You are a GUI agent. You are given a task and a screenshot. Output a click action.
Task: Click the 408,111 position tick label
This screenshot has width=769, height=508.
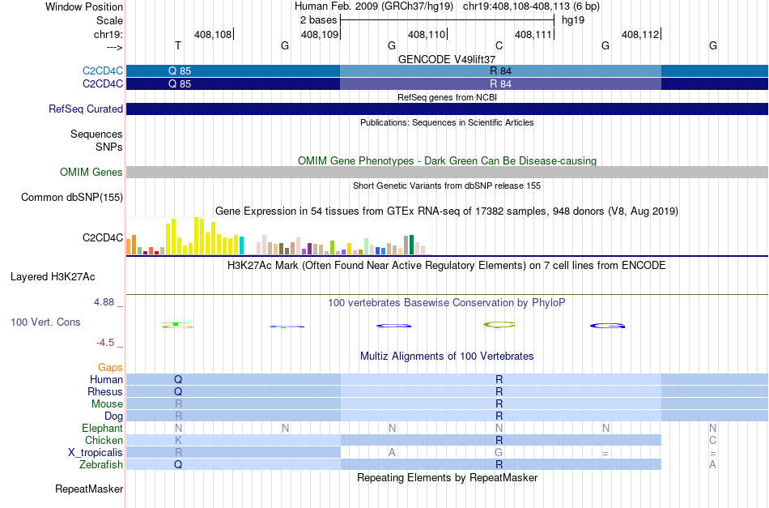point(533,34)
